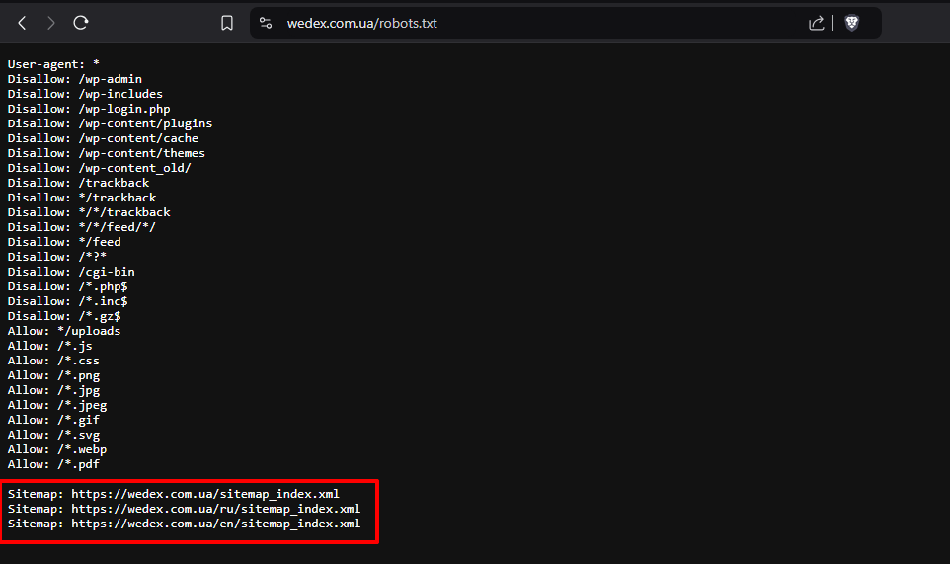
Task: Click the 'Disallow: /*.php$' line
Action: click(67, 286)
